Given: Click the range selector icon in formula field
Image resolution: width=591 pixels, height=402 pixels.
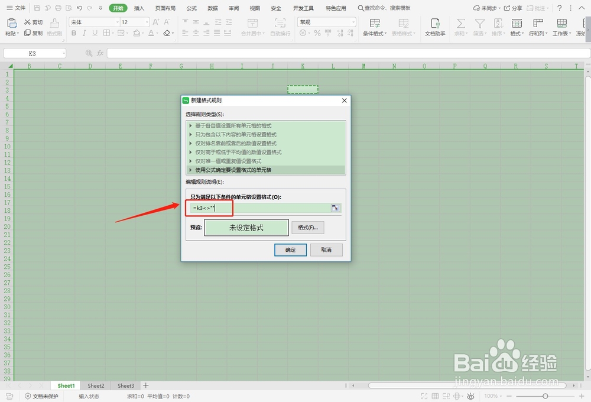Looking at the screenshot, I should 335,208.
